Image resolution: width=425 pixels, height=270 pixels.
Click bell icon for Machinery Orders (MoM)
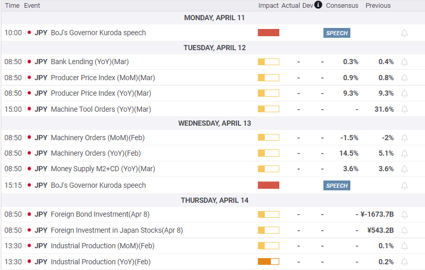pyautogui.click(x=405, y=138)
